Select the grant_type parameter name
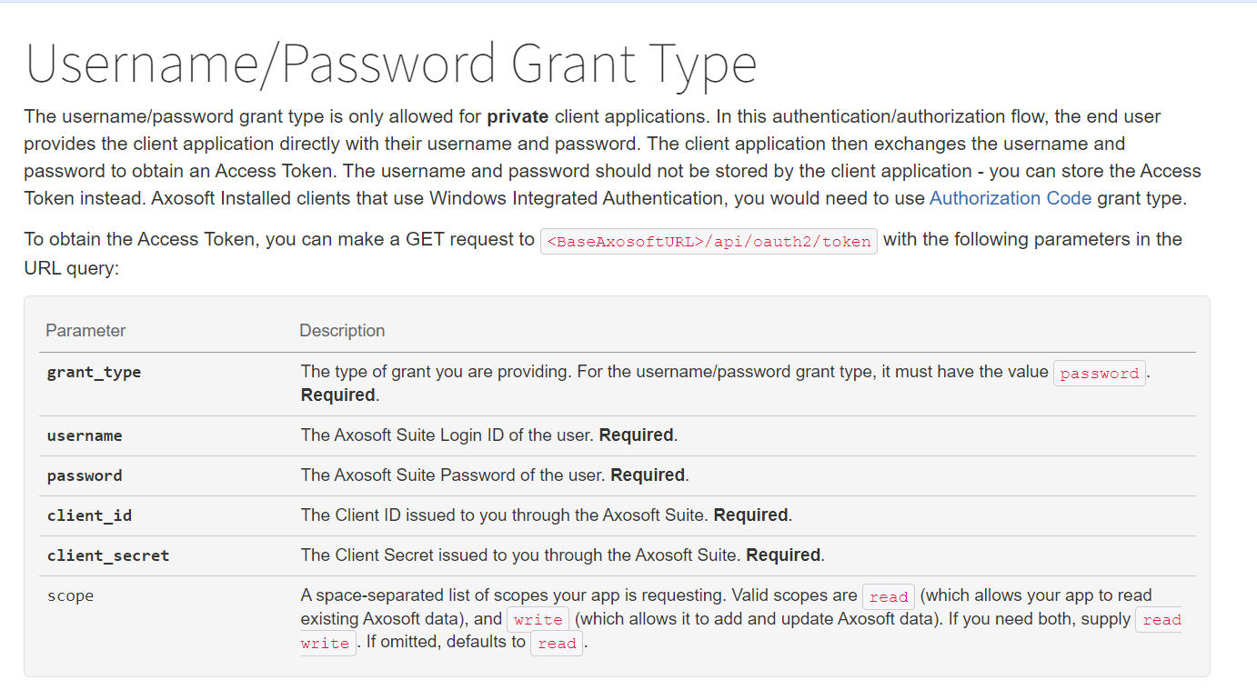The image size is (1257, 690). click(94, 372)
